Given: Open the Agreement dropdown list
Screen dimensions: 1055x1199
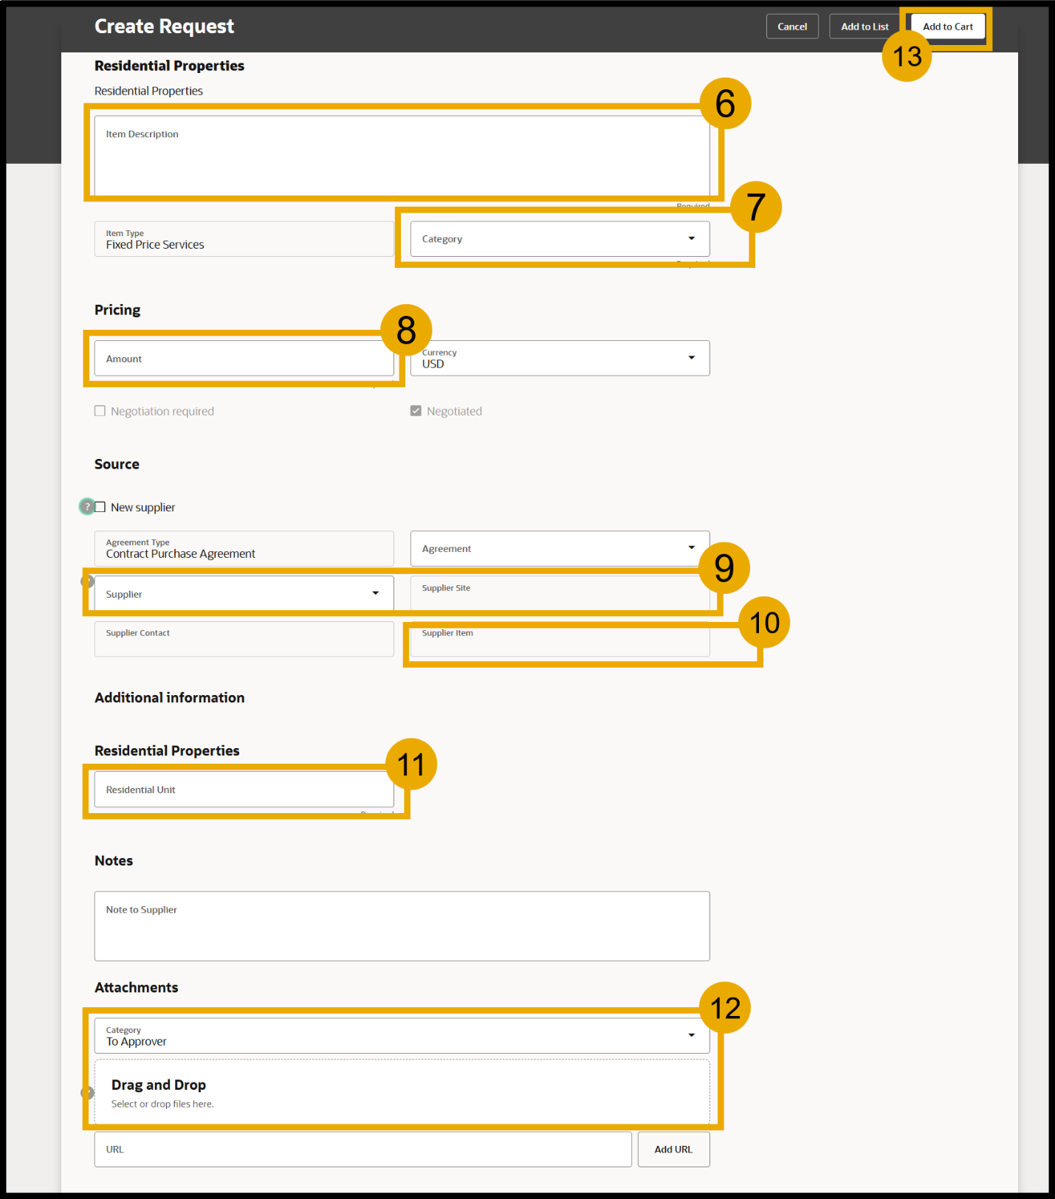Looking at the screenshot, I should (x=560, y=549).
